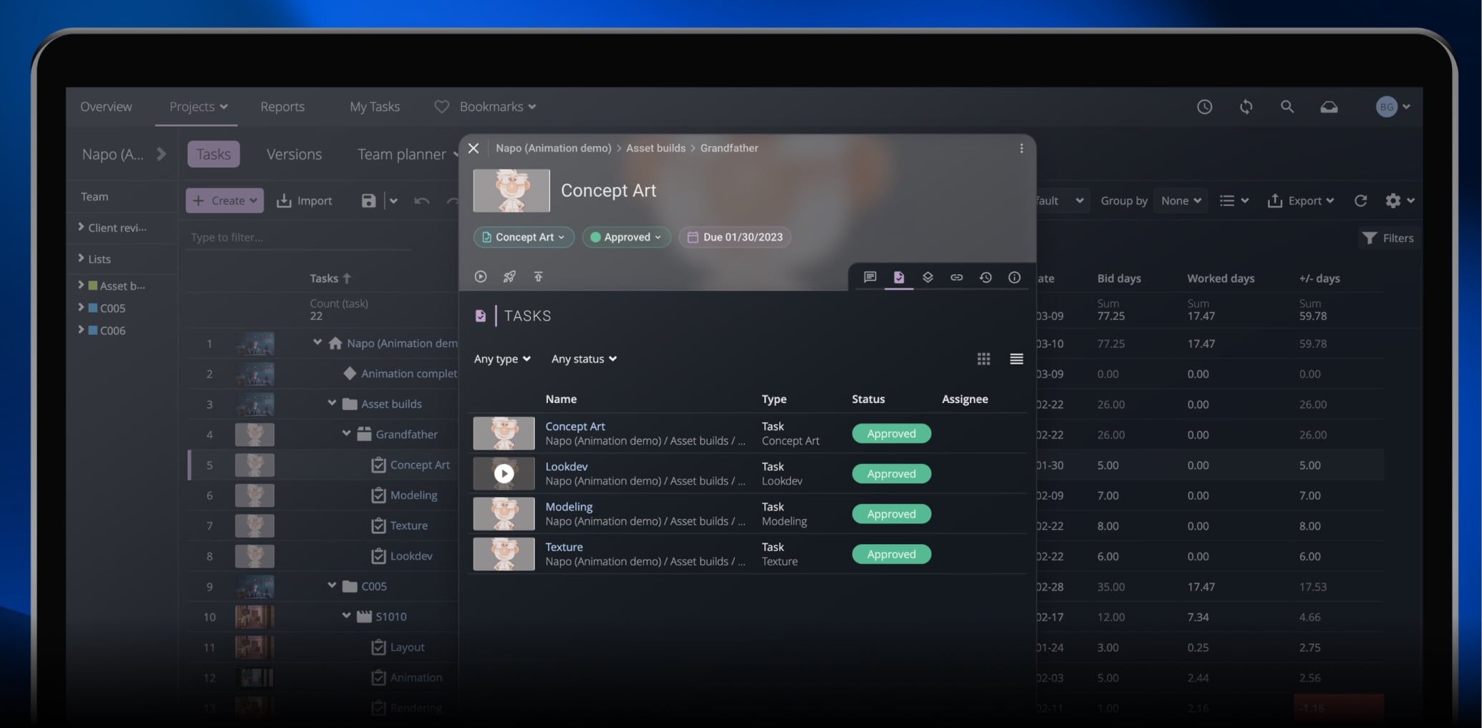
Task: Toggle the Bookmarks heart icon
Action: (442, 106)
